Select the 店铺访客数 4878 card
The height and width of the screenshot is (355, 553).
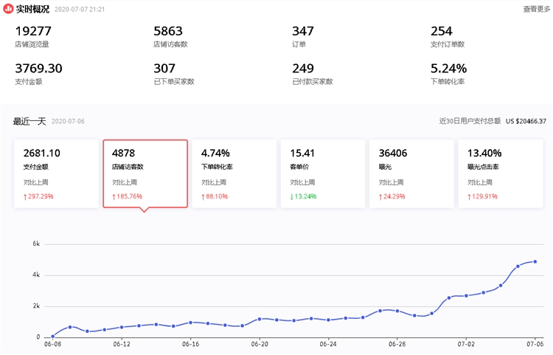pyautogui.click(x=145, y=173)
